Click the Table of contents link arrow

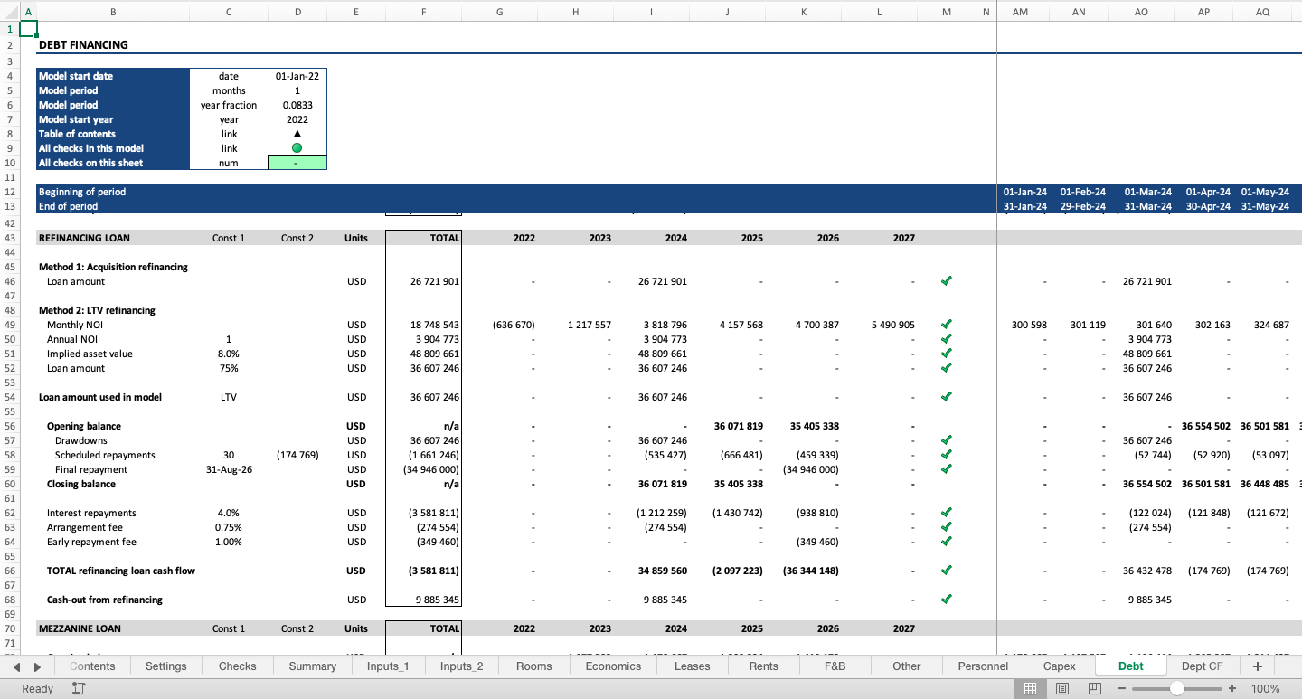[297, 133]
